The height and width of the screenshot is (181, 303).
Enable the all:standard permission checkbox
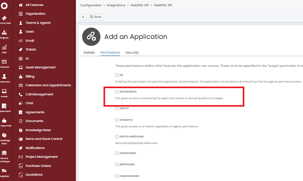click(117, 92)
